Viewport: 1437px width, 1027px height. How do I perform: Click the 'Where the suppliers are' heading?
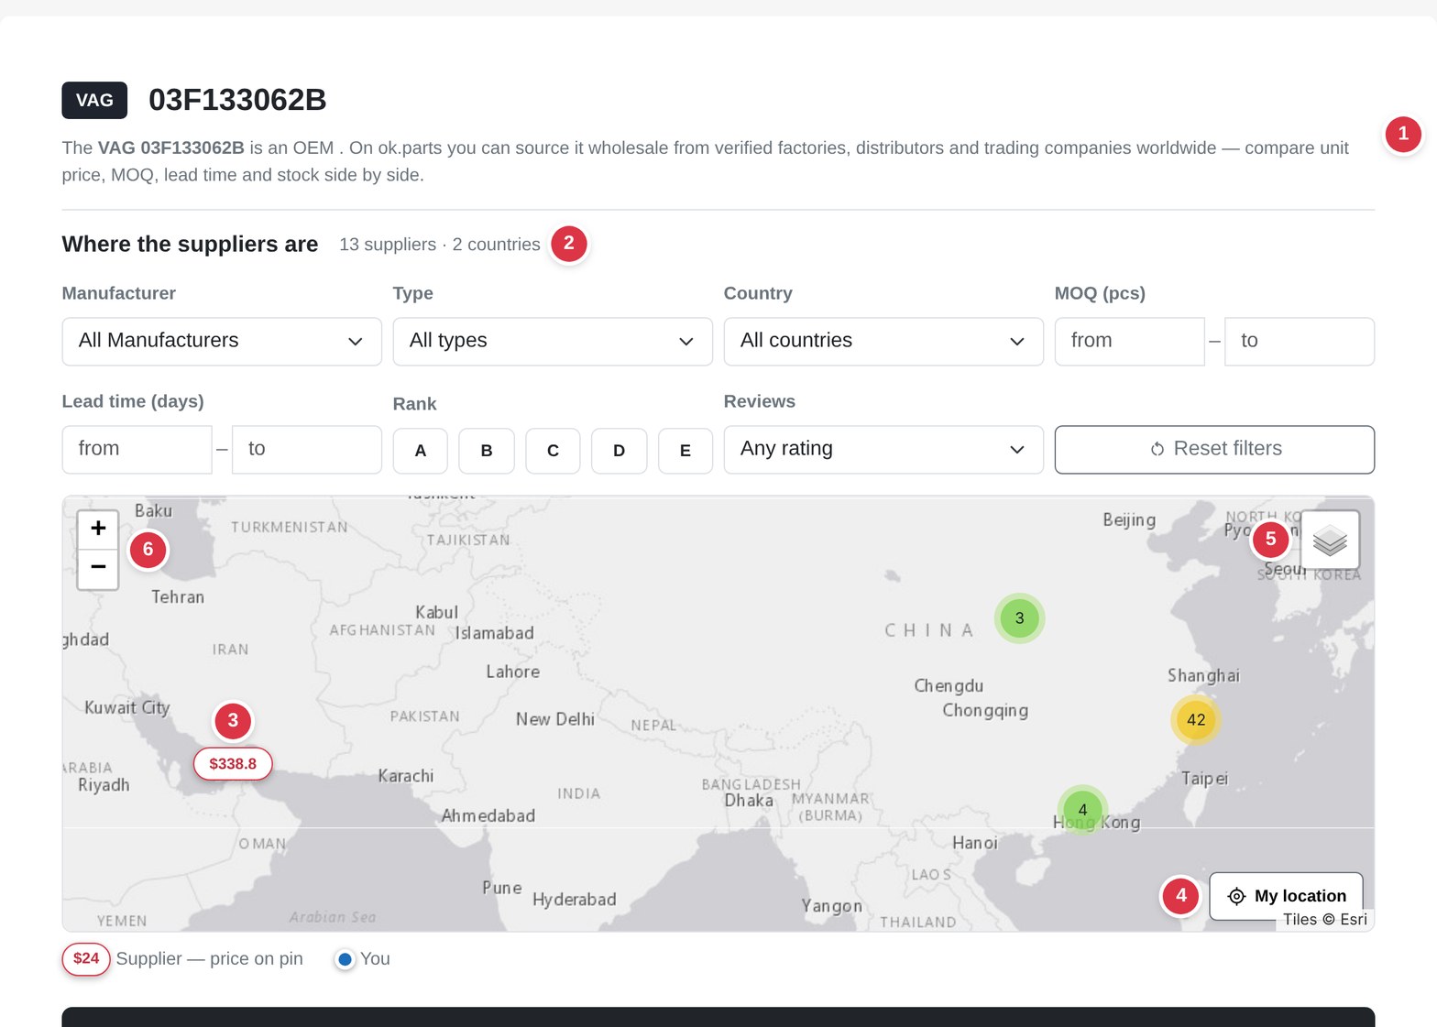(x=190, y=245)
